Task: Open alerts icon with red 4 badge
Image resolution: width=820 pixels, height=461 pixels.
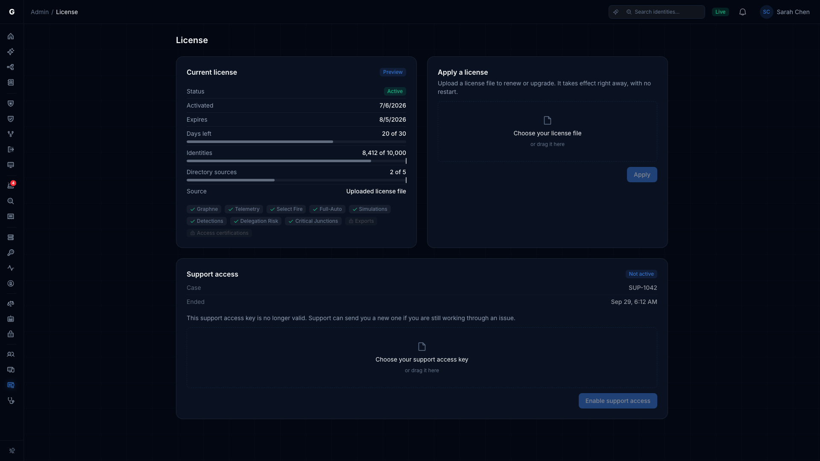Action: click(11, 186)
